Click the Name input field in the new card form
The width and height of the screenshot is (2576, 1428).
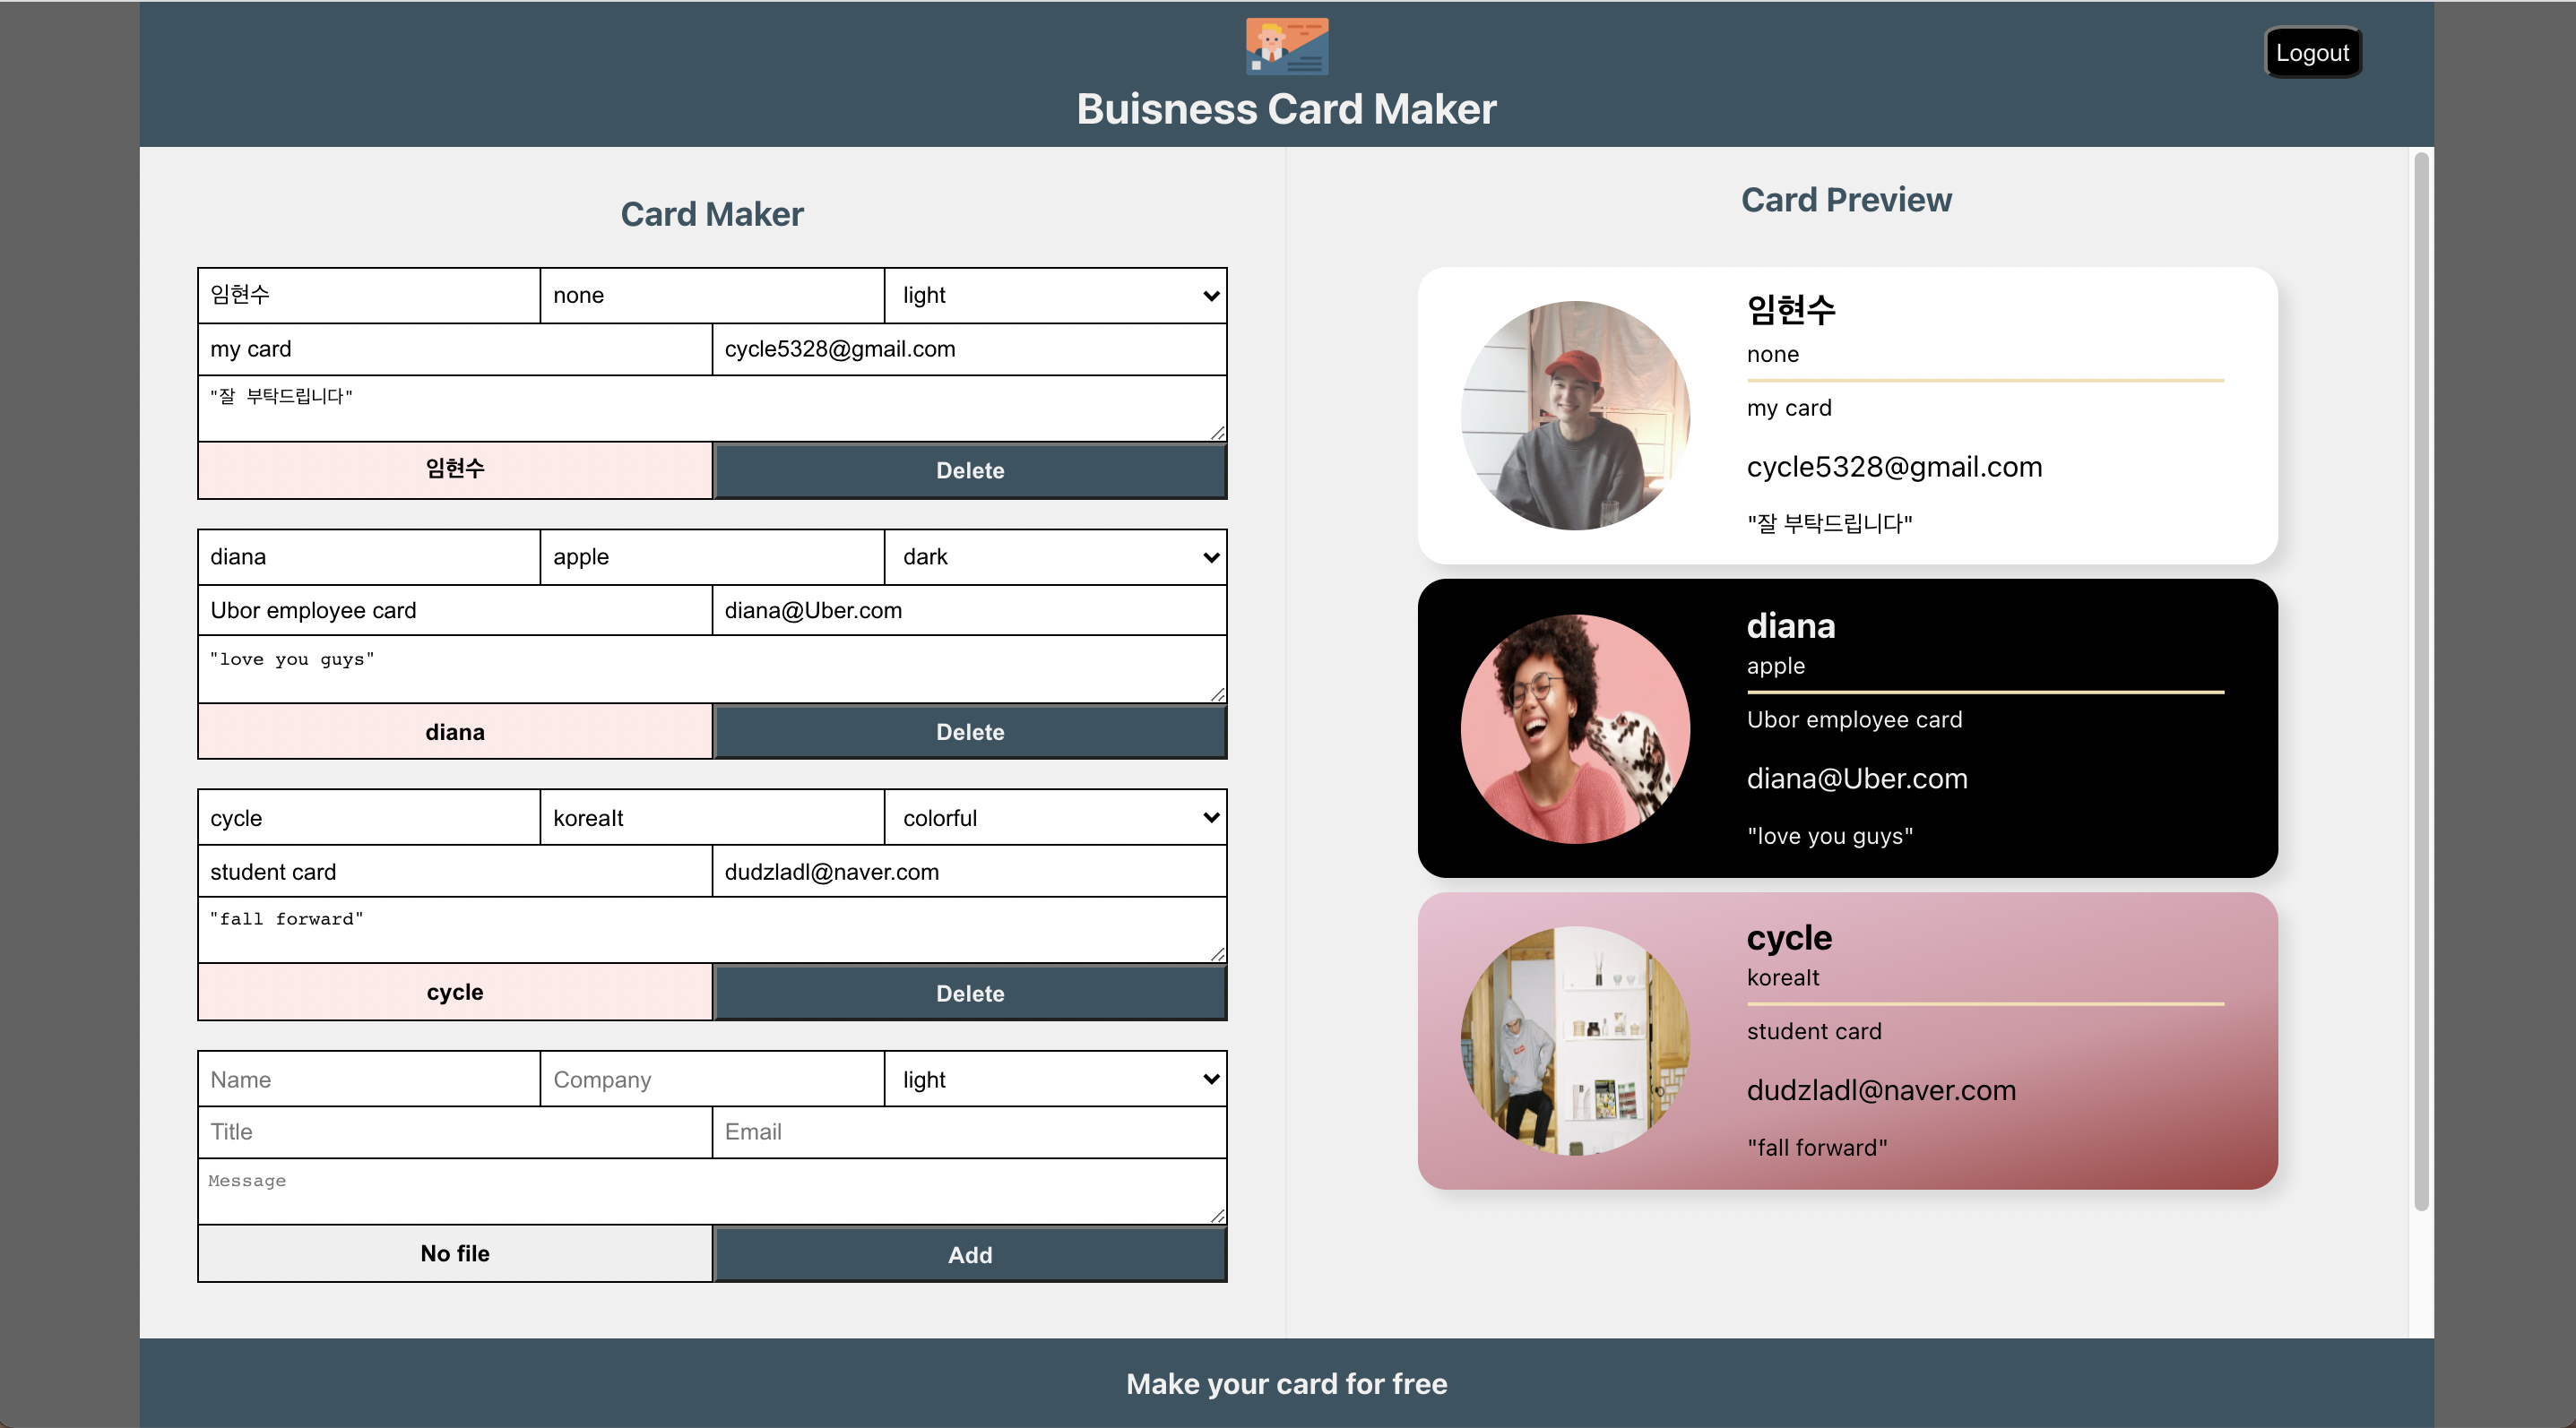coord(367,1080)
